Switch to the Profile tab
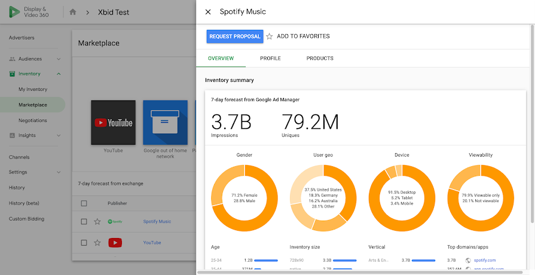The image size is (535, 275). coord(270,59)
